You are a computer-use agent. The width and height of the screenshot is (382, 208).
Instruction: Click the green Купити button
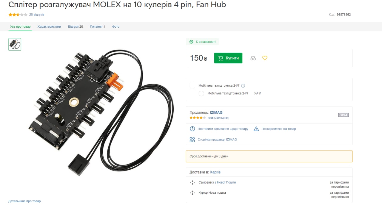tap(228, 58)
